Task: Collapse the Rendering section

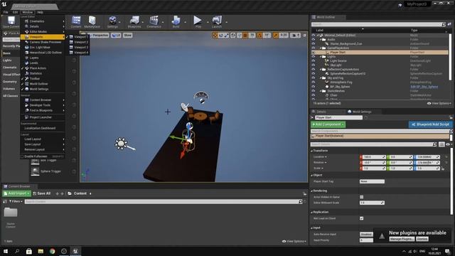Action: pos(312,191)
